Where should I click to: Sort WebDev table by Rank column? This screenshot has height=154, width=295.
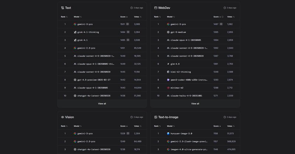tap(157, 17)
